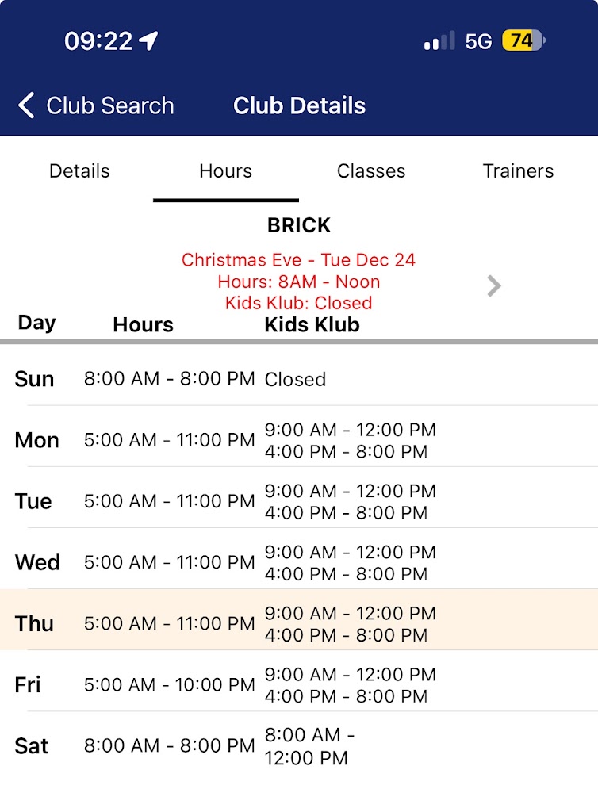Screen dimensions: 598x812
Task: Select the highlighted Thu hours row
Action: click(x=298, y=623)
